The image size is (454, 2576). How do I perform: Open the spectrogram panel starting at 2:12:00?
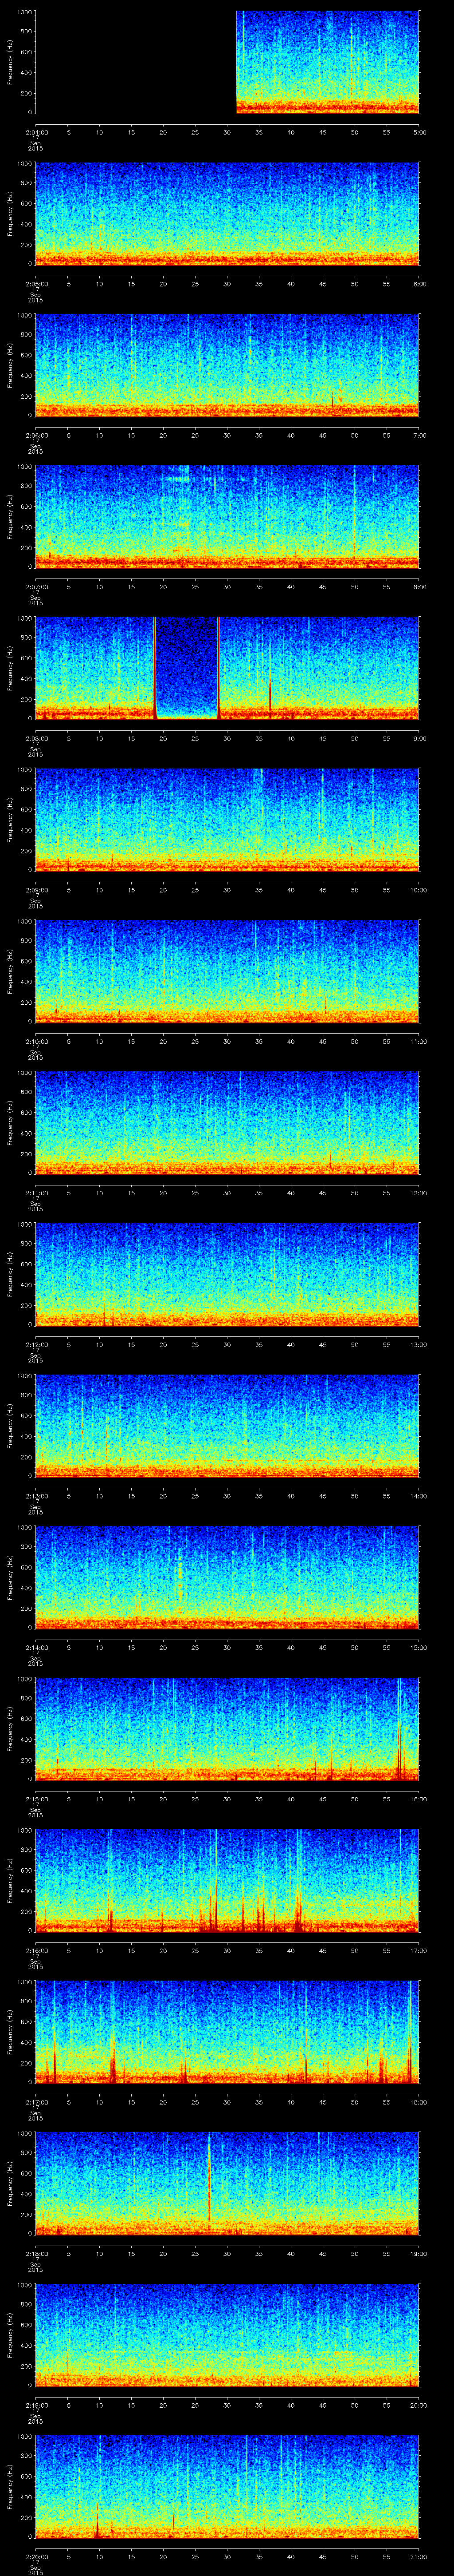(x=227, y=1274)
